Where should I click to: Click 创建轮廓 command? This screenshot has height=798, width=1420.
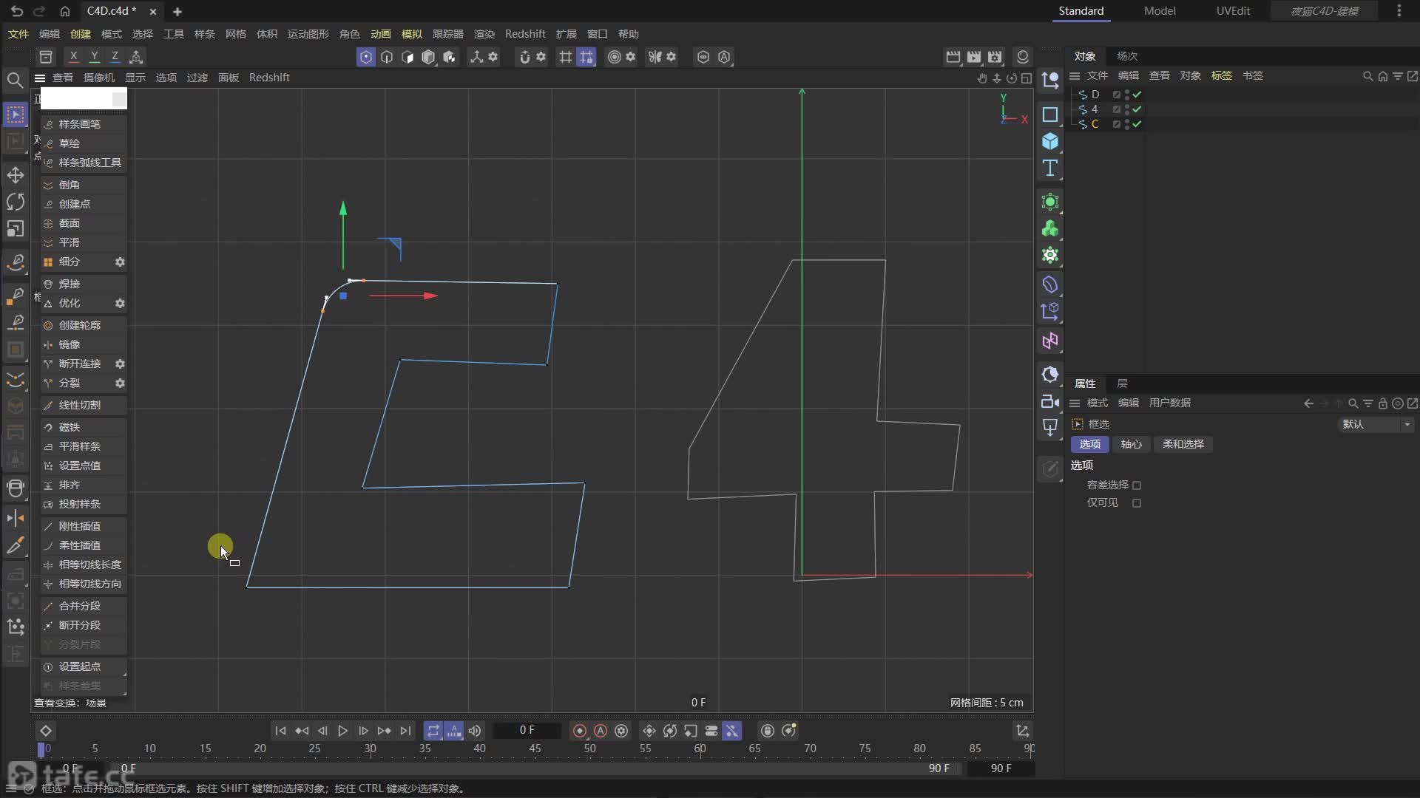pyautogui.click(x=84, y=325)
